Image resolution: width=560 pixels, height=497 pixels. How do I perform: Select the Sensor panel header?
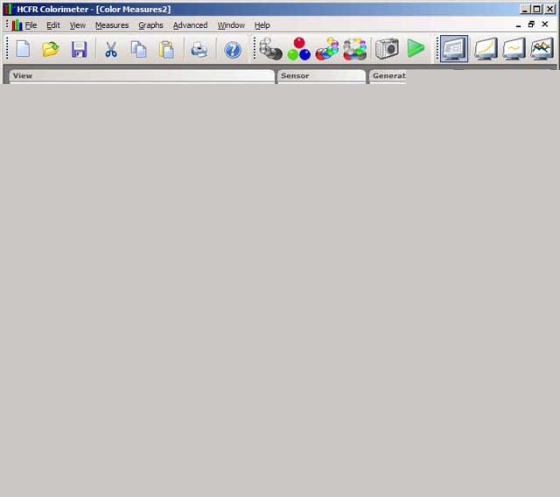click(320, 76)
